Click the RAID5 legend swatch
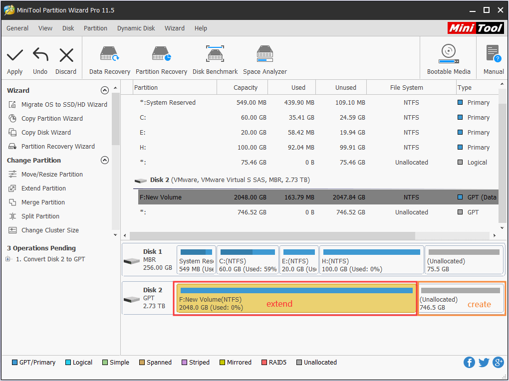 pos(264,362)
